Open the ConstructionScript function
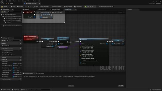Screen dimensions: 162x91 point(8,51)
